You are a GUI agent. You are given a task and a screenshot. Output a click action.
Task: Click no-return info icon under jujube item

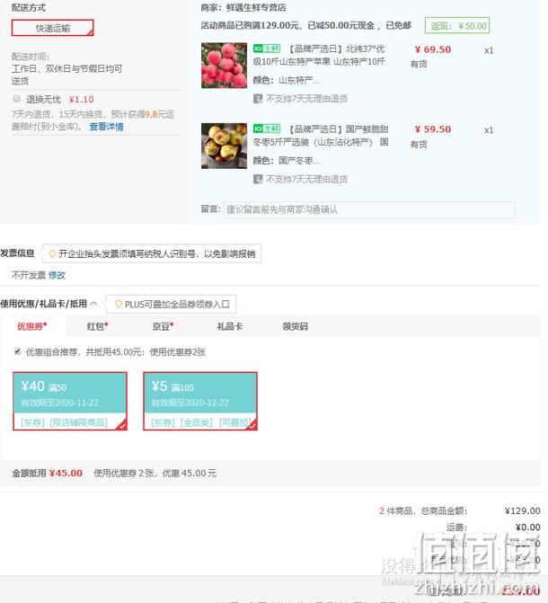click(258, 179)
